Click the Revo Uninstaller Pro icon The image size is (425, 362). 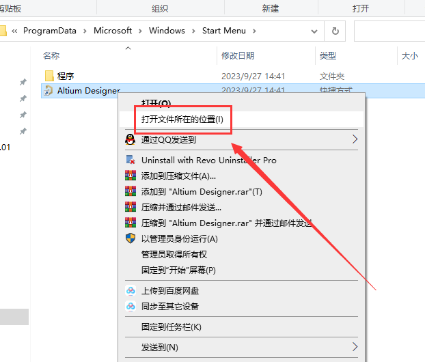(131, 160)
